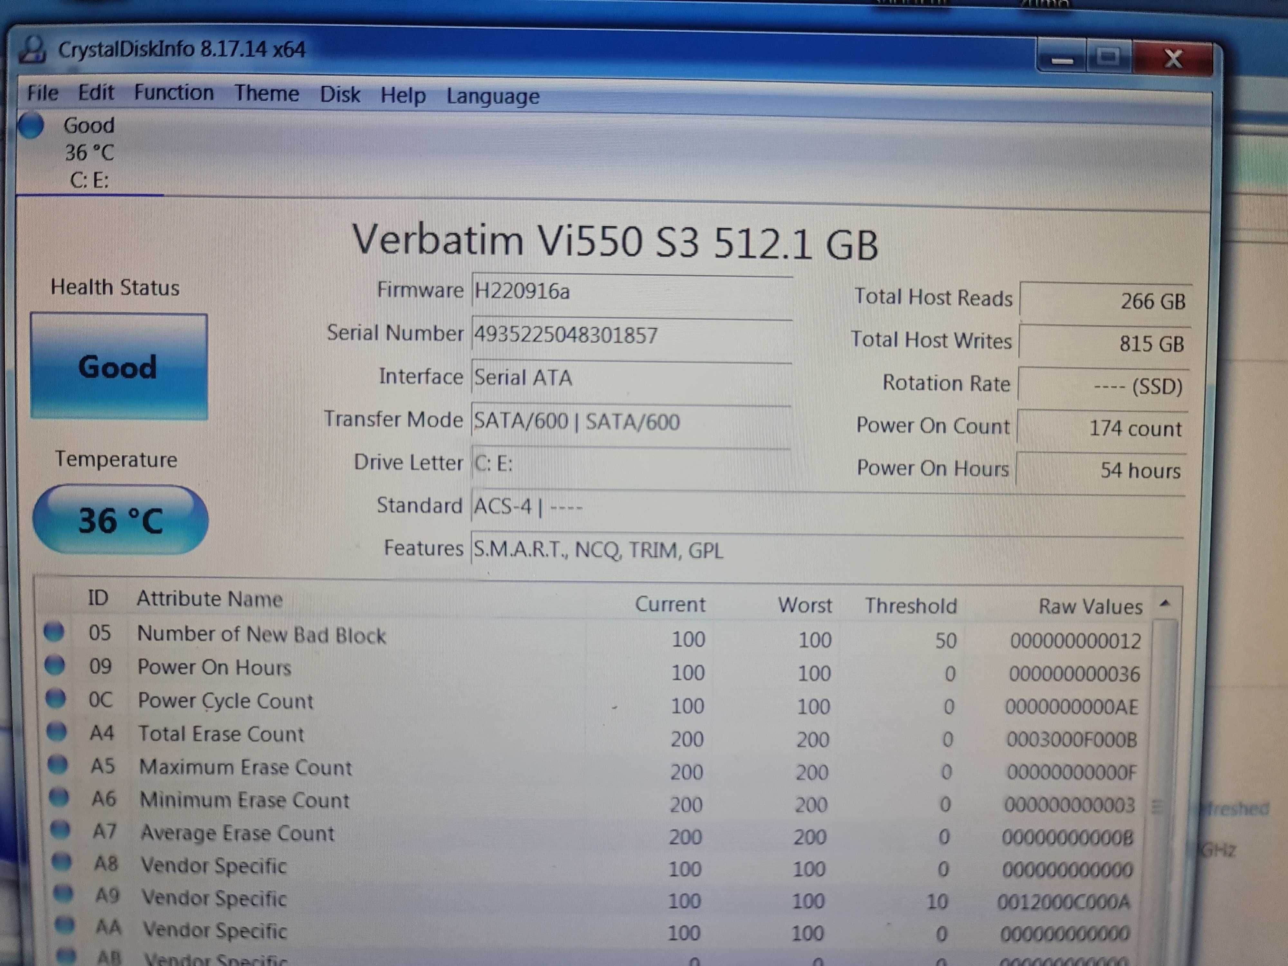The image size is (1288, 966).
Task: Open the Edit menu
Action: 96,93
